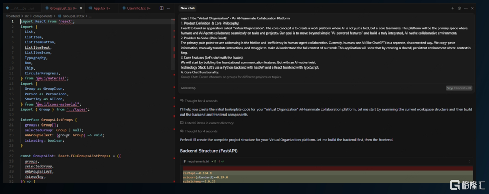
Task: Click 'components' in the breadcrumb path
Action: pos(42,16)
